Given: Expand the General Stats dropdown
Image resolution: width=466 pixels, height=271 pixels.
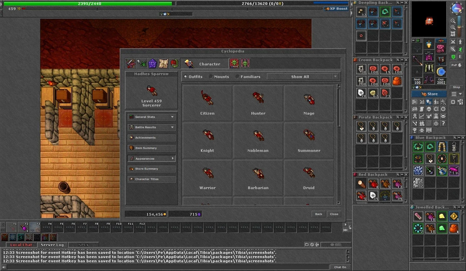Looking at the screenshot, I should pyautogui.click(x=151, y=117).
